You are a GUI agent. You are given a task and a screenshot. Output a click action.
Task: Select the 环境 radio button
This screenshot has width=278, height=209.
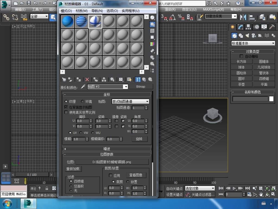pyautogui.click(x=83, y=102)
